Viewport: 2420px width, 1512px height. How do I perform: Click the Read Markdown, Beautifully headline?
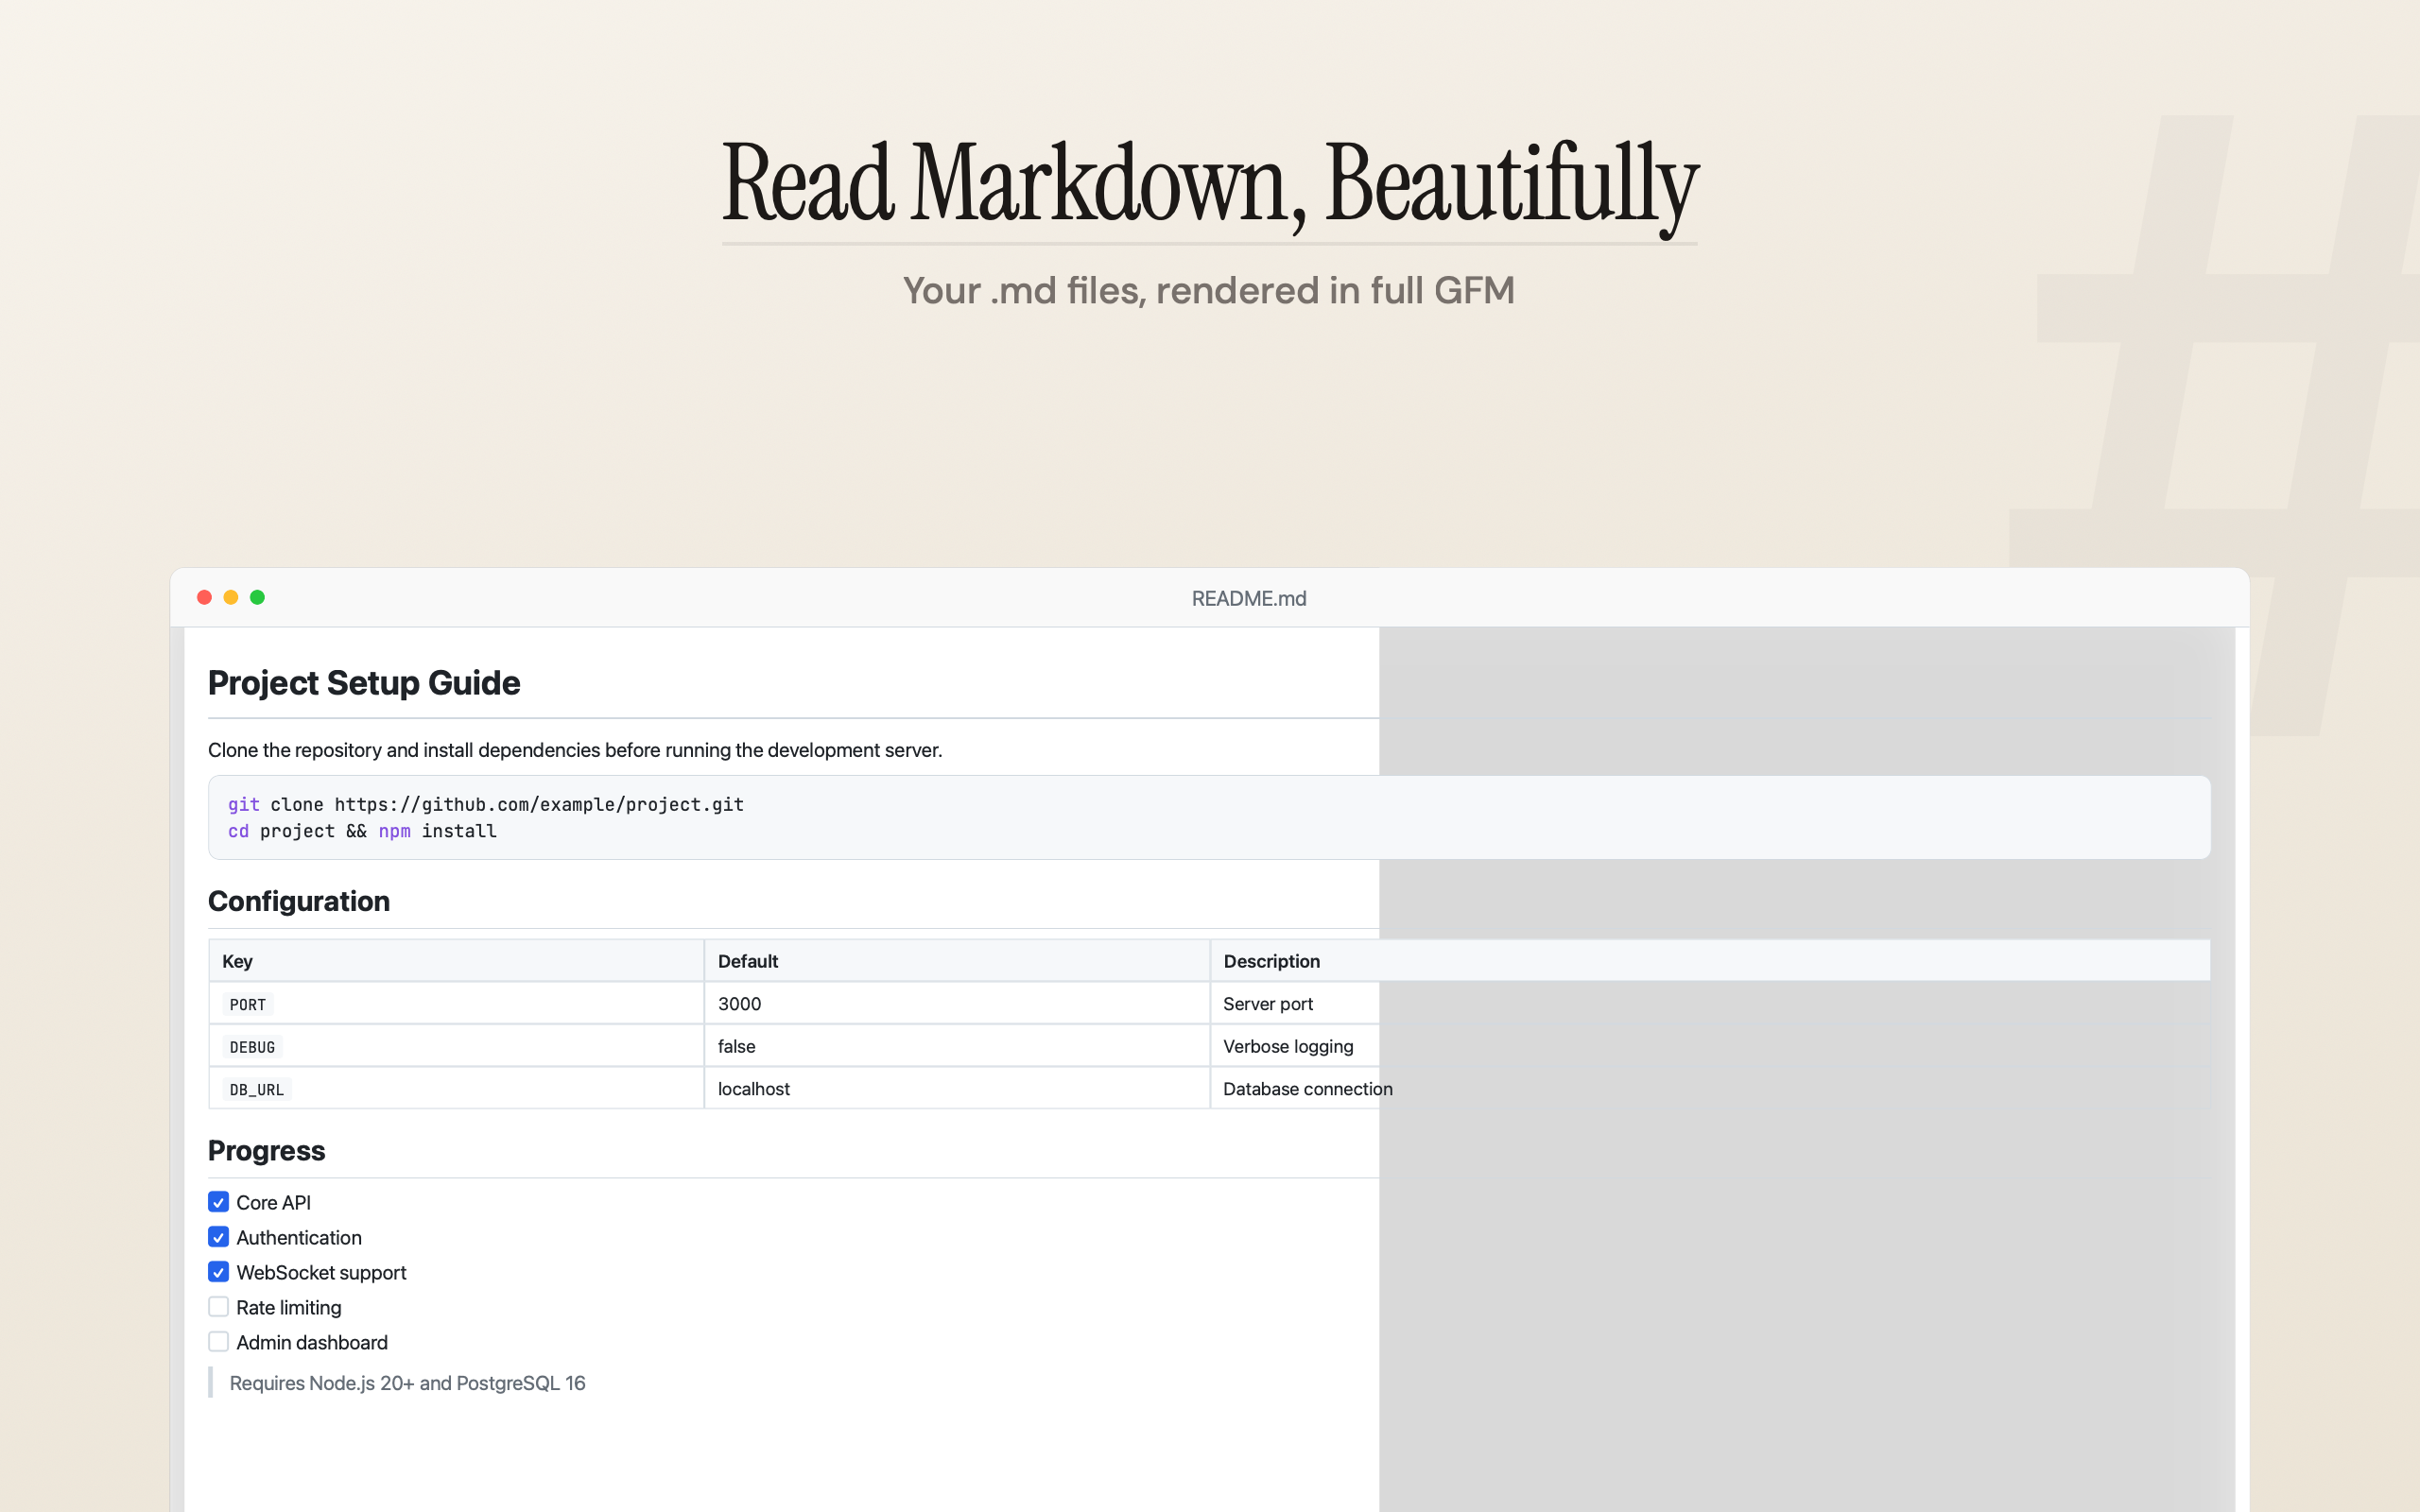[x=1209, y=183]
